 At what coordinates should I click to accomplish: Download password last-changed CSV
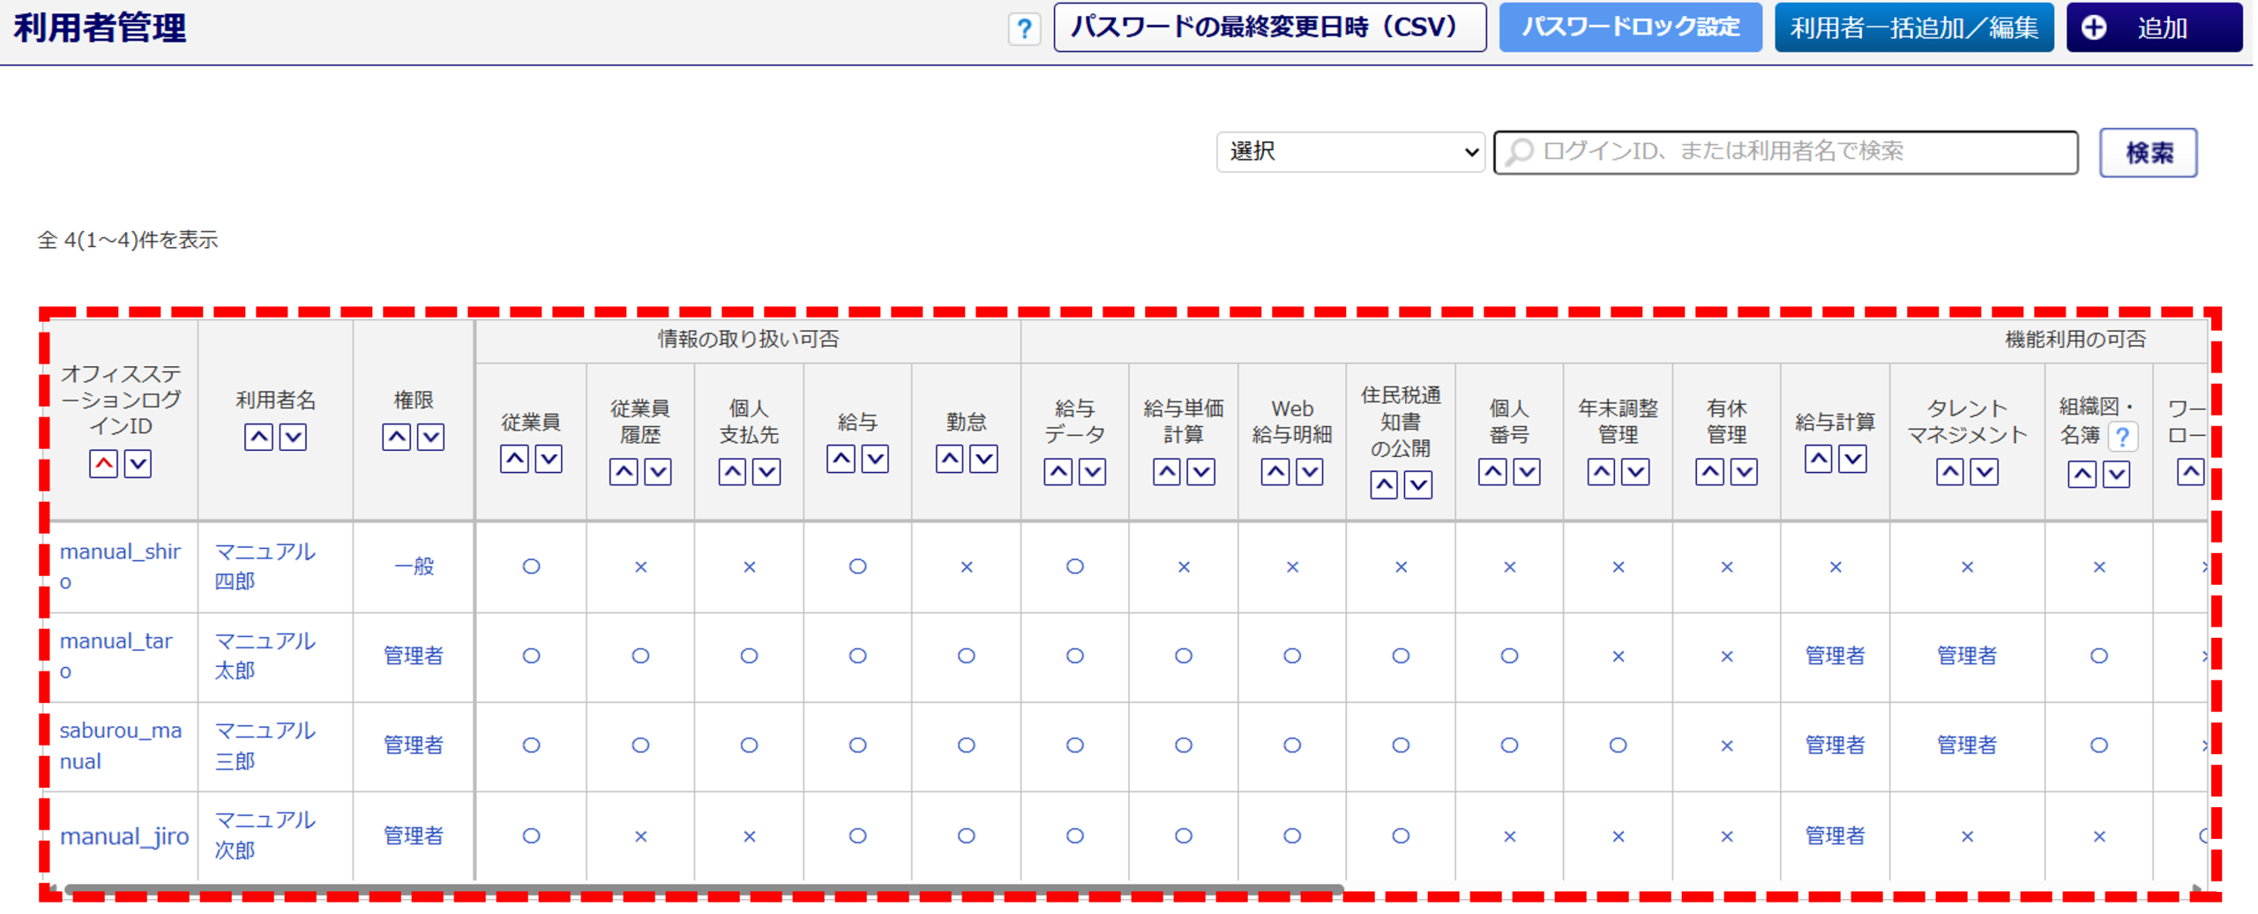1270,27
